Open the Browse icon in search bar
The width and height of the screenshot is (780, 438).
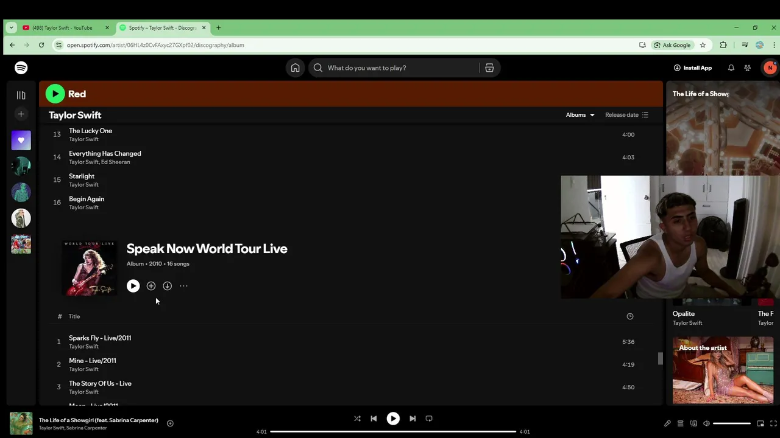point(489,68)
